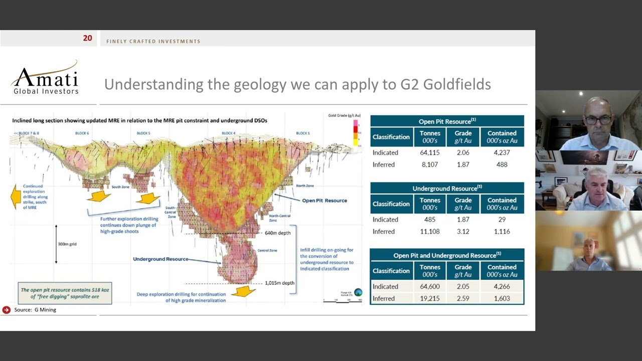This screenshot has width=642, height=361.
Task: Click the 'North Zone' label
Action: (x=305, y=186)
